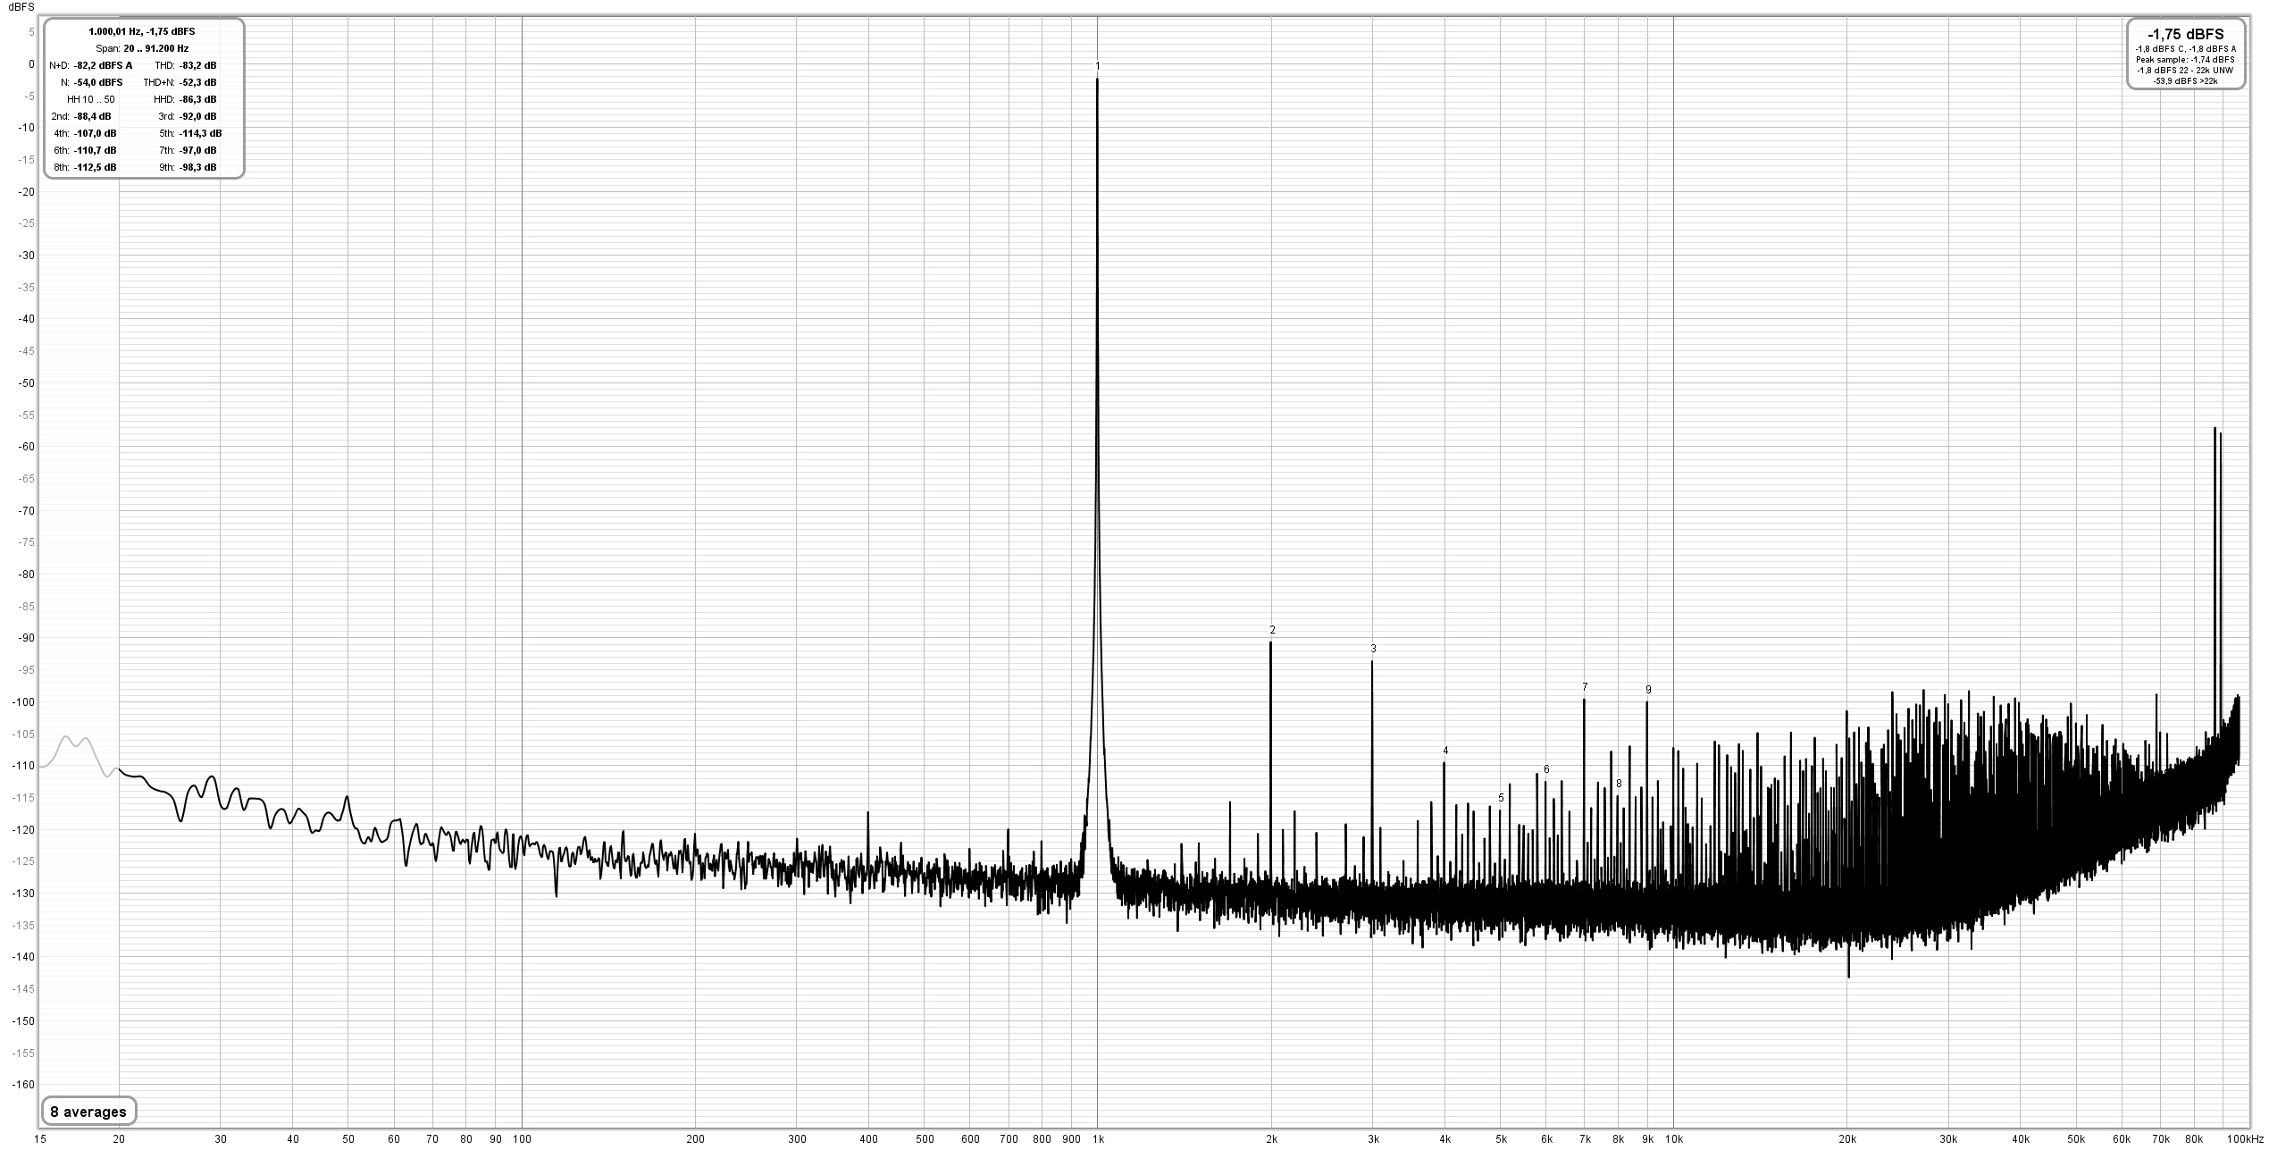The width and height of the screenshot is (2269, 1150).
Task: Click the '-1,8 dBFS C, -1,8 dBFS A' line
Action: point(2185,49)
